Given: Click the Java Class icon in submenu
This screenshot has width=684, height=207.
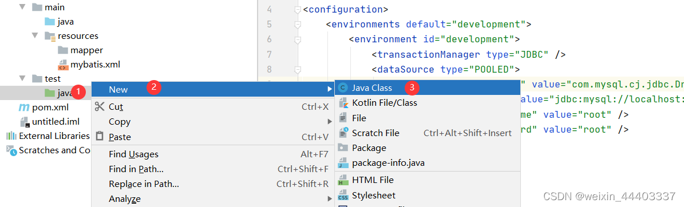Looking at the screenshot, I should (x=343, y=88).
